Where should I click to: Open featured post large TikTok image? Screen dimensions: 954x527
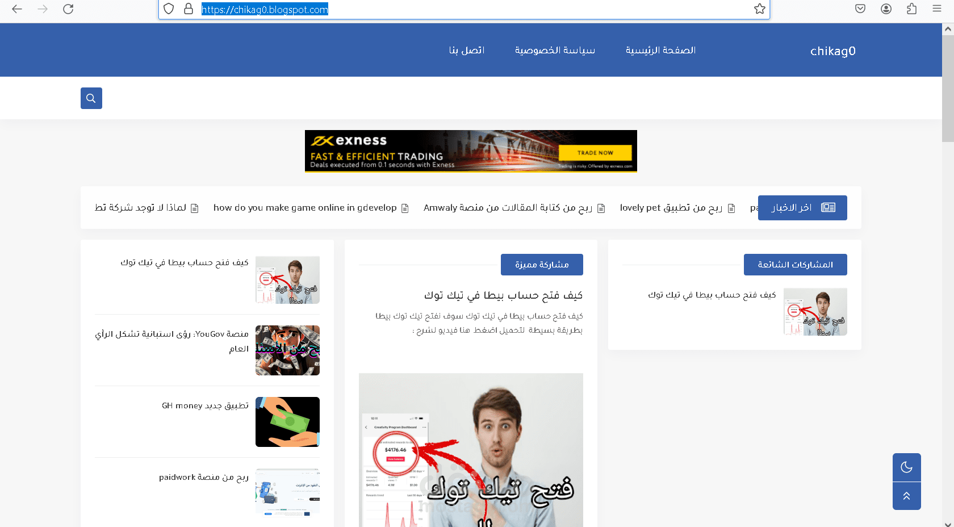click(471, 450)
